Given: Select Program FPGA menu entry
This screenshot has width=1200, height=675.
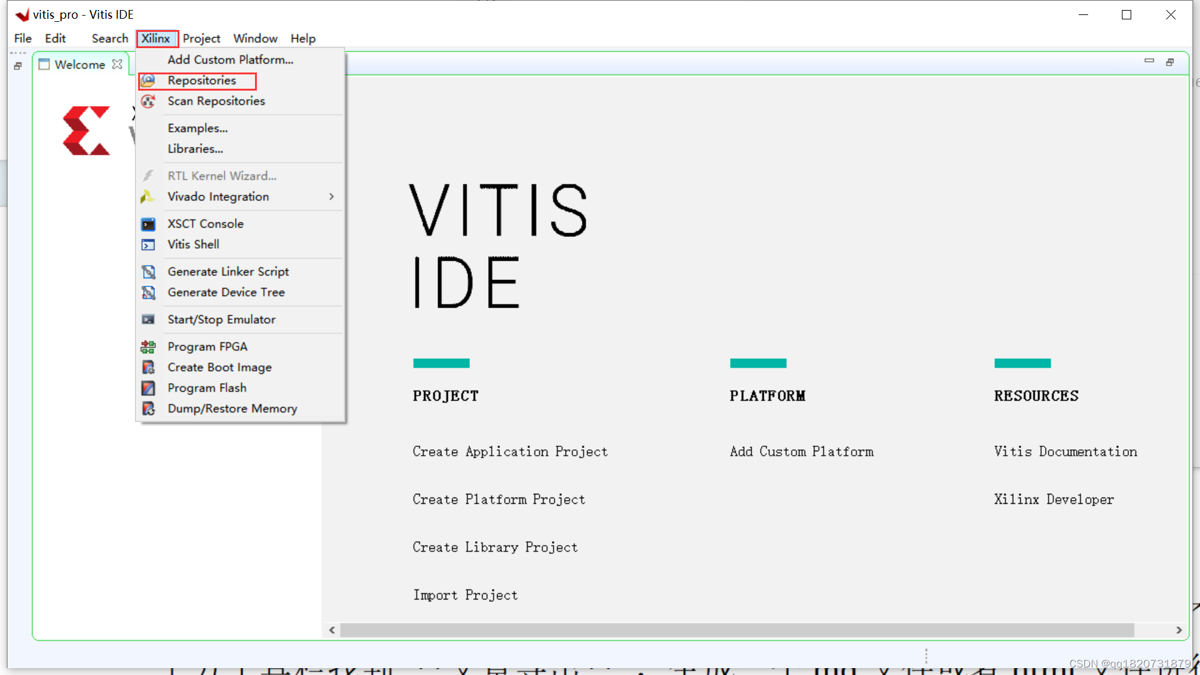Looking at the screenshot, I should [x=207, y=347].
